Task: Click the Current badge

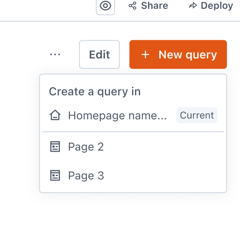Action: pyautogui.click(x=197, y=115)
